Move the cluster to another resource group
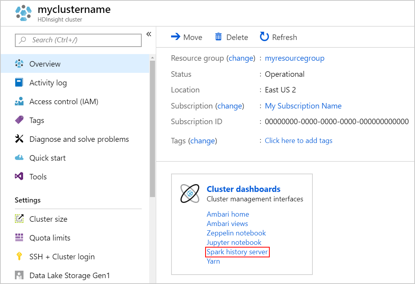Image resolution: width=415 pixels, height=284 pixels. (187, 37)
